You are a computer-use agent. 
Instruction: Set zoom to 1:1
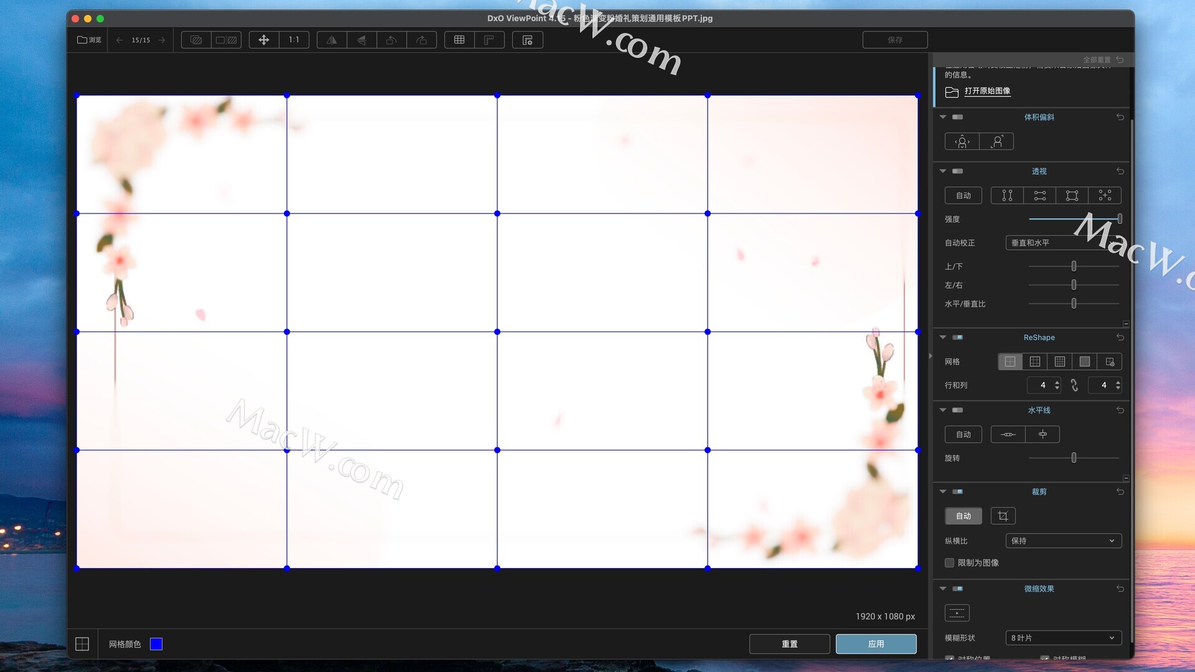294,40
